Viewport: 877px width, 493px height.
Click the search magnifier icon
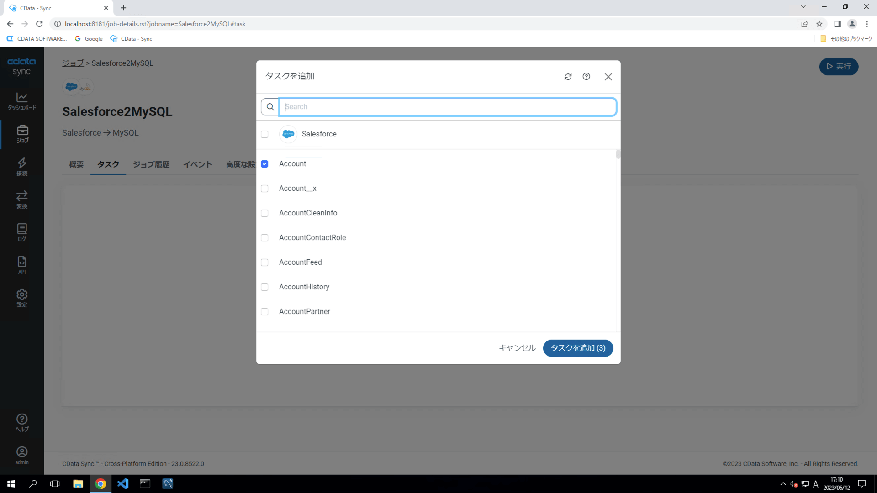pos(270,107)
